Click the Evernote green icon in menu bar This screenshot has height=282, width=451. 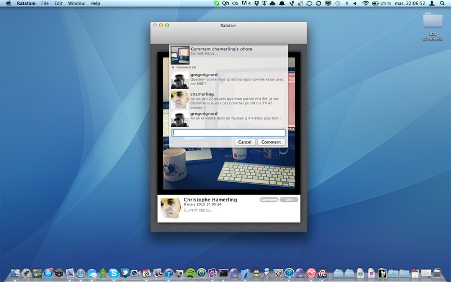(216, 3)
